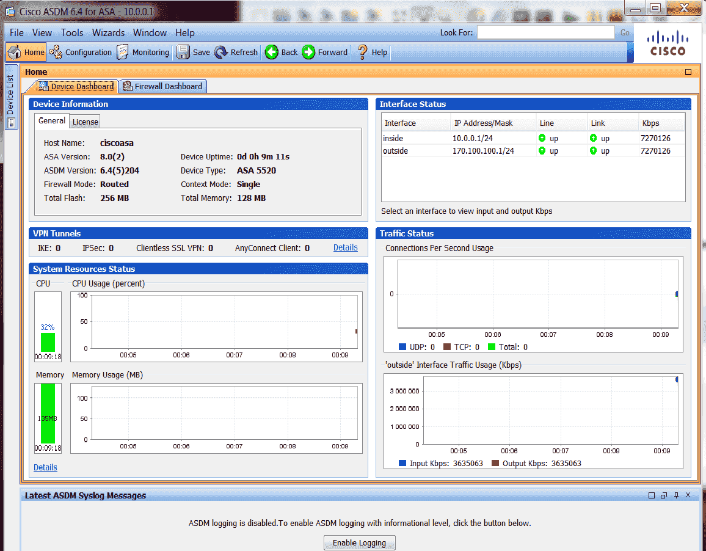Click the Input Kbps blue legend swatch
706x551 pixels.
(x=402, y=462)
